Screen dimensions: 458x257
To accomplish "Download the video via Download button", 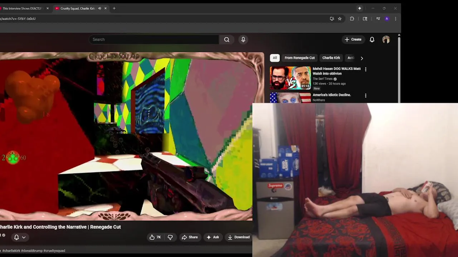I will coord(239,237).
